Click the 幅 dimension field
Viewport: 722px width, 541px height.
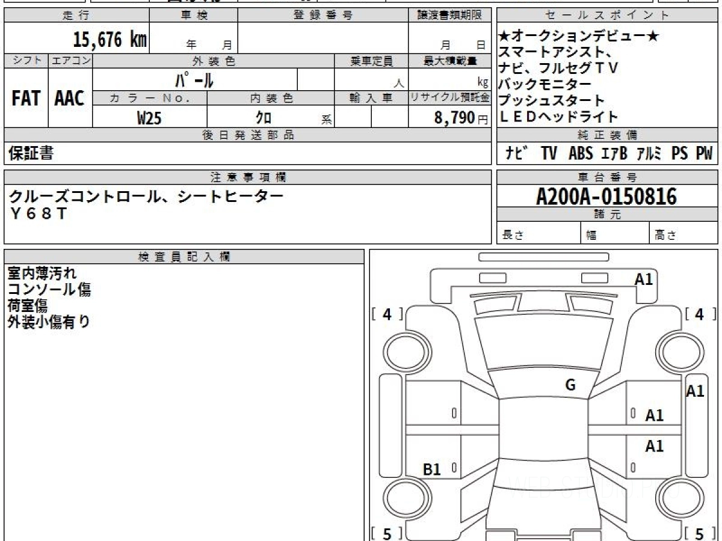coord(614,233)
